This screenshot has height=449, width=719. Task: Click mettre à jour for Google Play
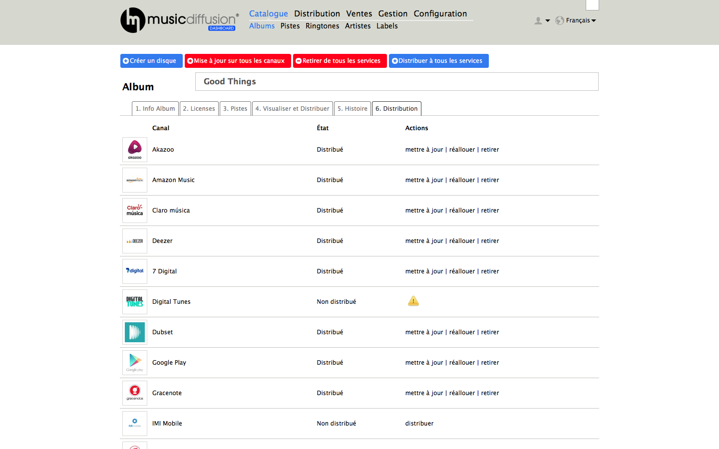coord(424,363)
